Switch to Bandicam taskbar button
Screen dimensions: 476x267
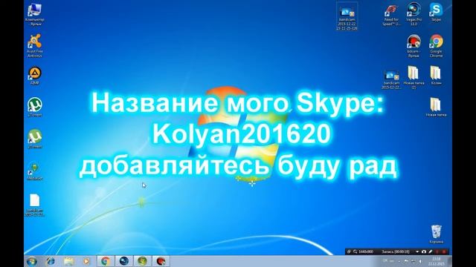[161, 261]
